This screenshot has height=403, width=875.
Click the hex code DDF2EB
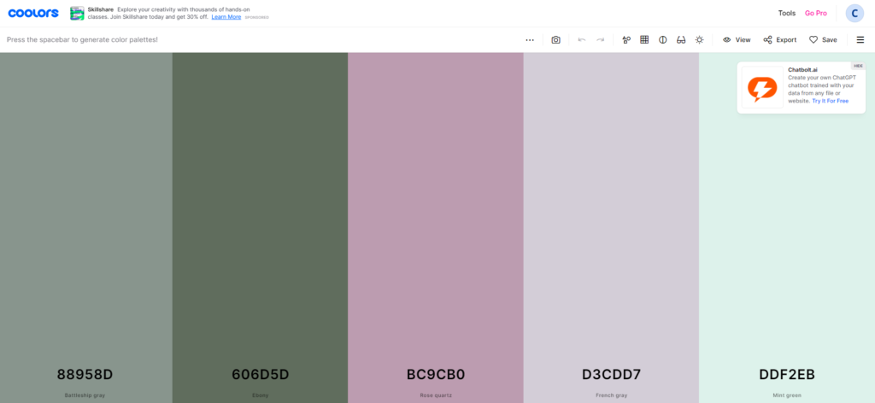(x=787, y=375)
